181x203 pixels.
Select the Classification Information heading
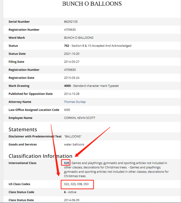tap(40, 156)
